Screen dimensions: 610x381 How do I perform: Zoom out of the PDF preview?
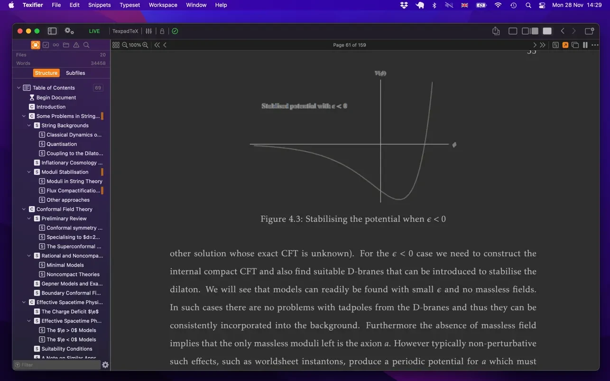125,45
